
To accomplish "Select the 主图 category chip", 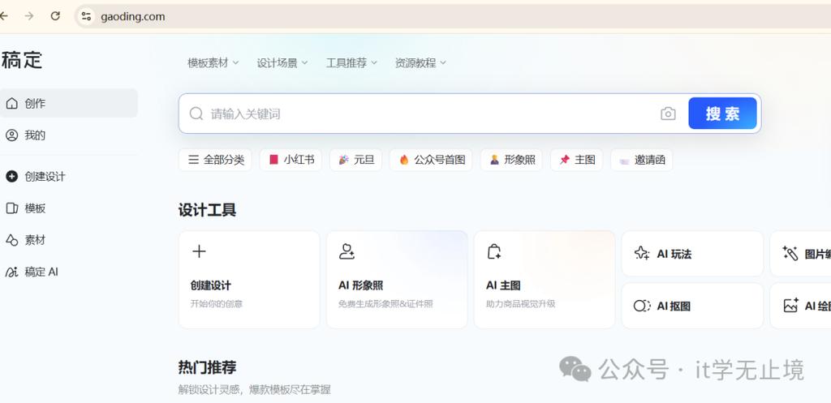I will [577, 160].
